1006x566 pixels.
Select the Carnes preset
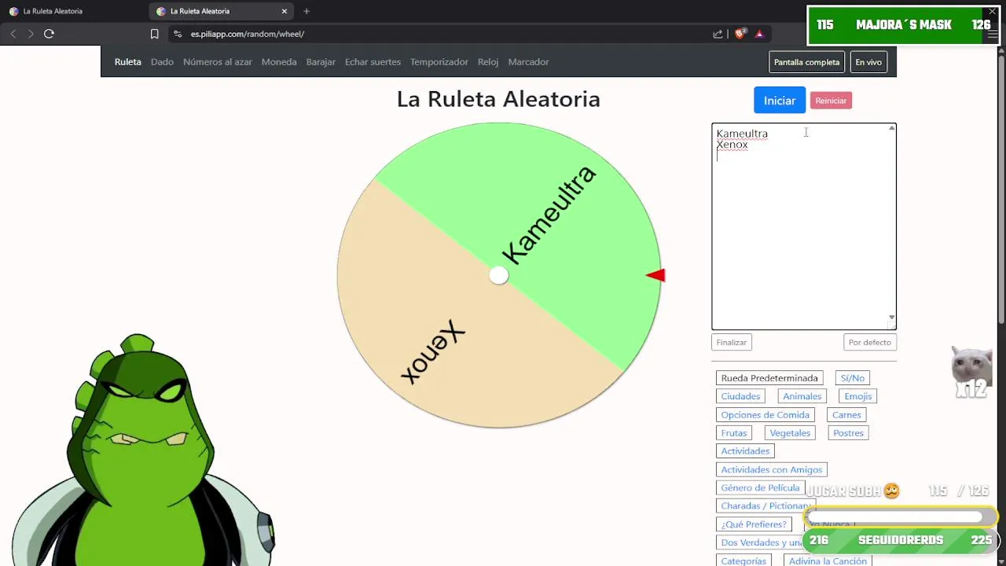pyautogui.click(x=846, y=415)
